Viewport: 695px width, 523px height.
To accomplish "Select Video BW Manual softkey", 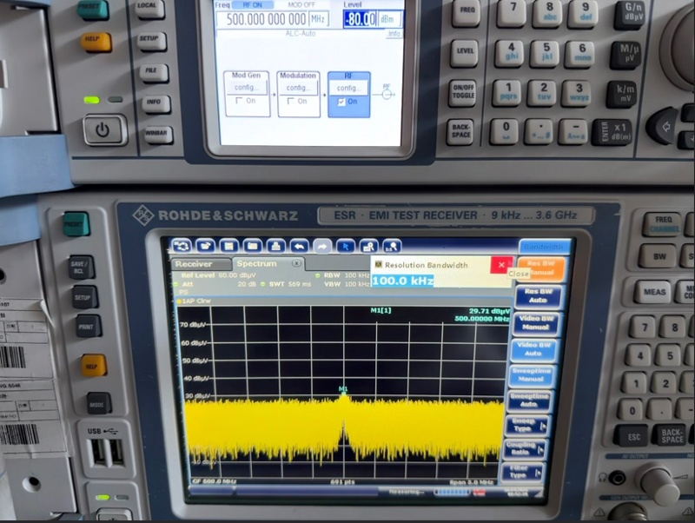I will (x=535, y=322).
